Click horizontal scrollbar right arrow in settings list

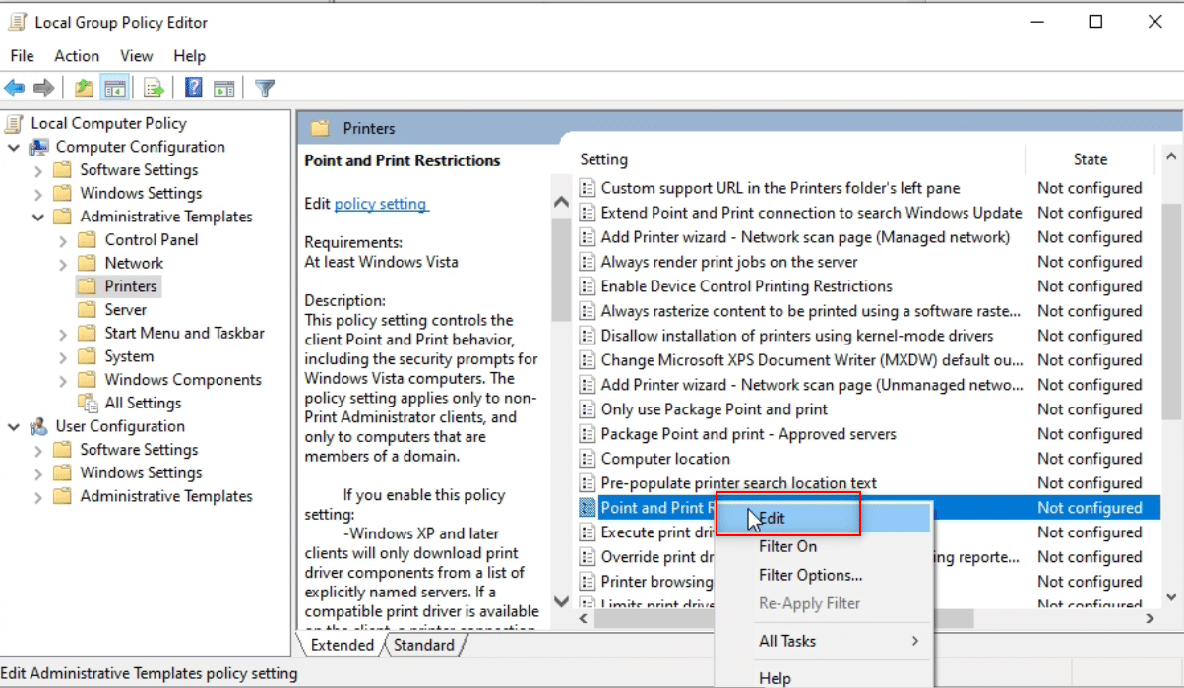(x=1149, y=619)
